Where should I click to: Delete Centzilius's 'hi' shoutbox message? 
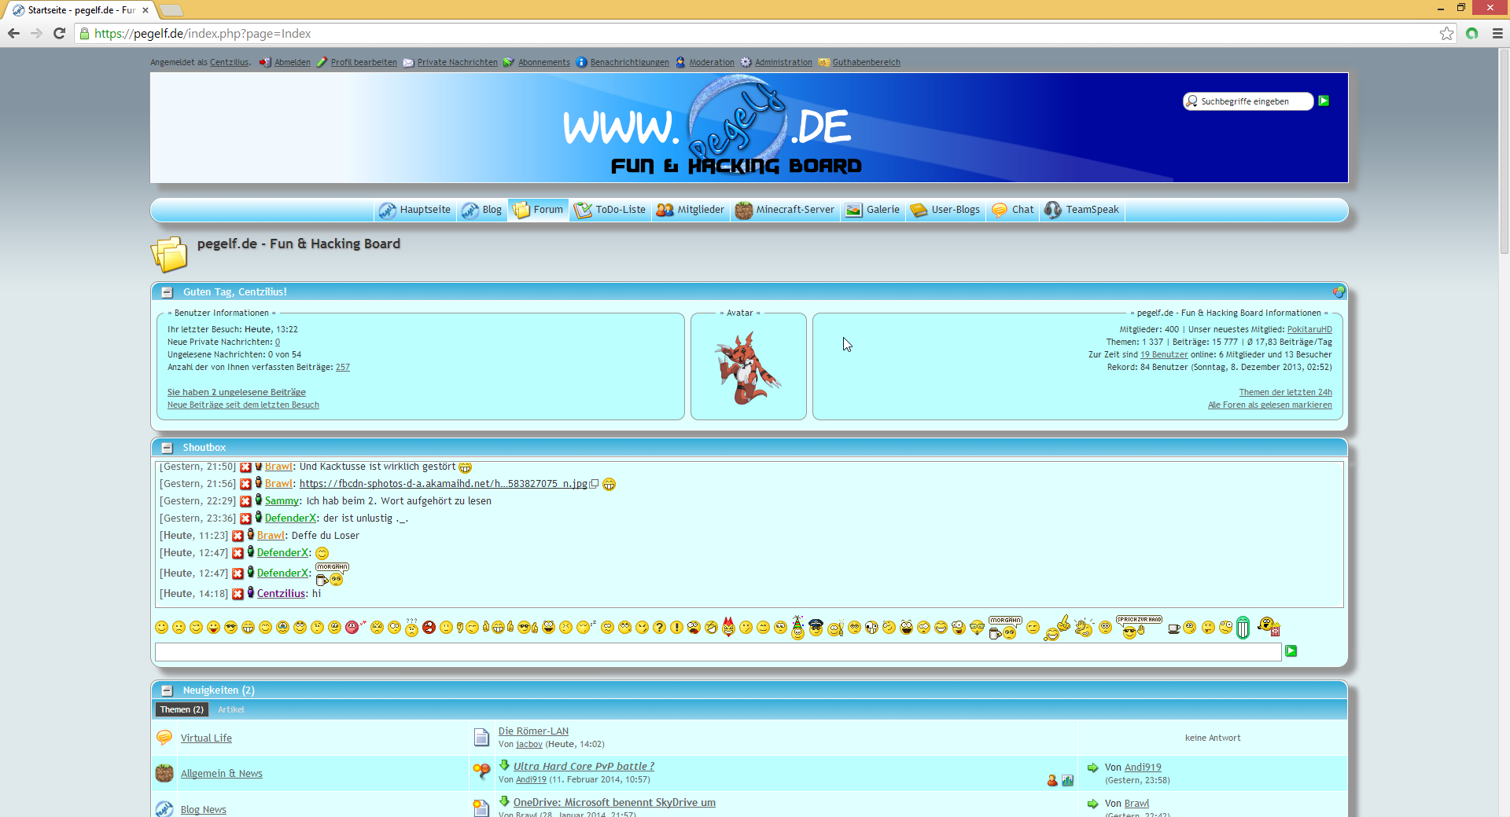pyautogui.click(x=238, y=595)
